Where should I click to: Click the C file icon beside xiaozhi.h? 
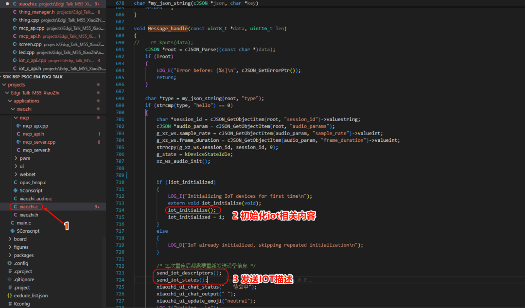pyautogui.click(x=16, y=215)
